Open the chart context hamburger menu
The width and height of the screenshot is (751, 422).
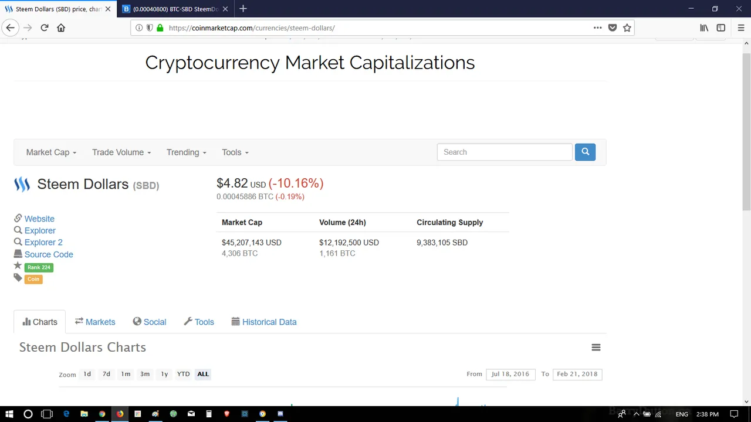click(596, 348)
